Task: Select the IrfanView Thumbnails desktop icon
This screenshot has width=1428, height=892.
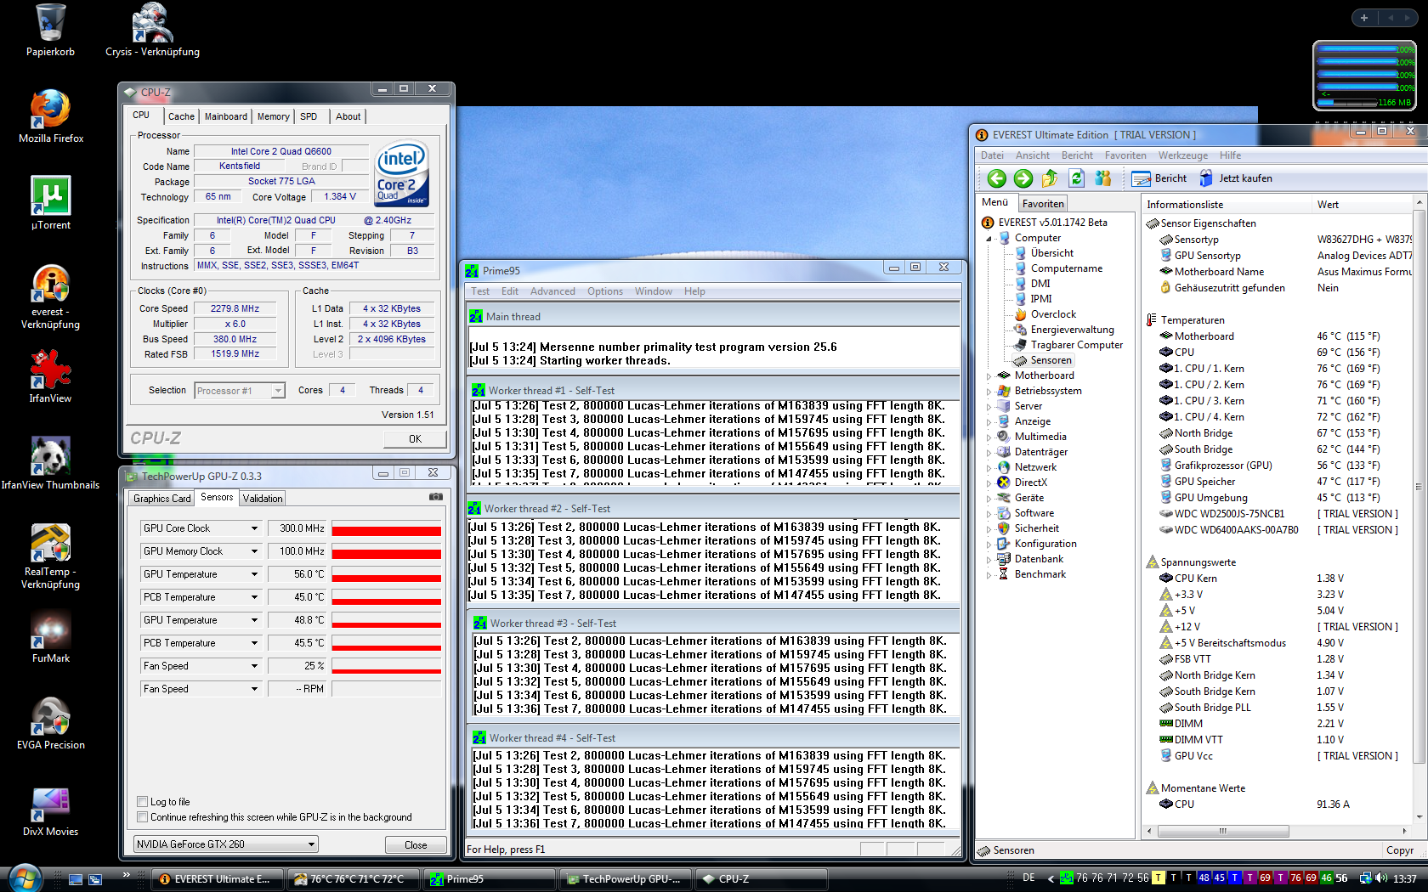Action: coord(51,463)
